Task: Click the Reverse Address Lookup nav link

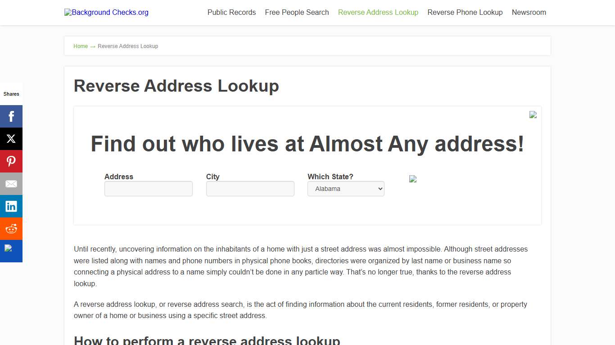Action: [378, 12]
